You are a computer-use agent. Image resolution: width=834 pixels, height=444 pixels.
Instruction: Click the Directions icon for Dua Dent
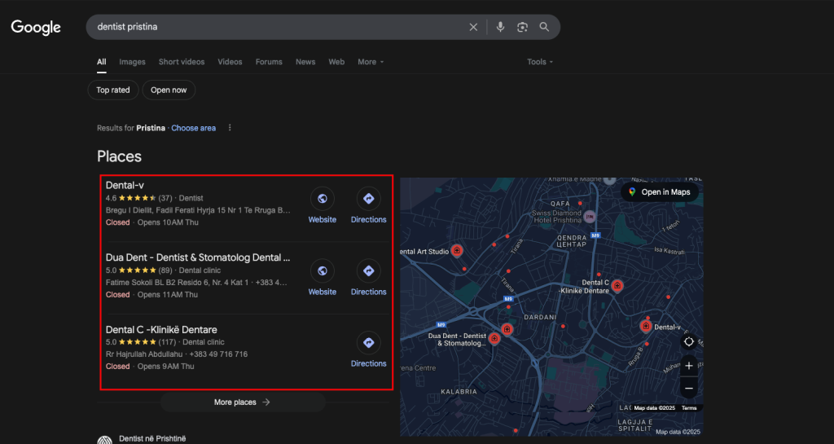[369, 270]
